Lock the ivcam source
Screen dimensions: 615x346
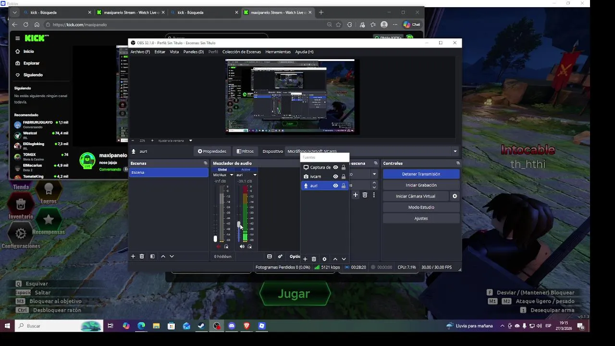pyautogui.click(x=343, y=176)
